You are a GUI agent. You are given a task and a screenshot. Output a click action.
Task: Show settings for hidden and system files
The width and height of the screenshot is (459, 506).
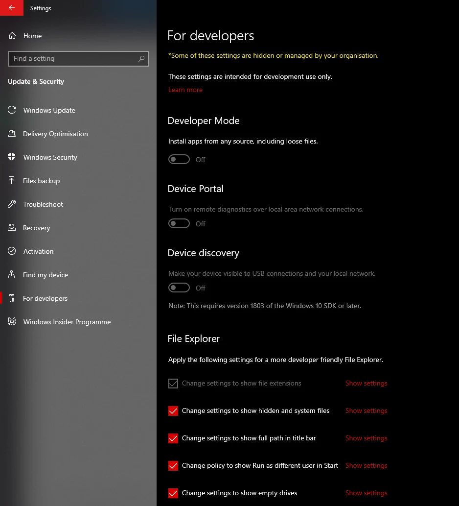pyautogui.click(x=366, y=411)
